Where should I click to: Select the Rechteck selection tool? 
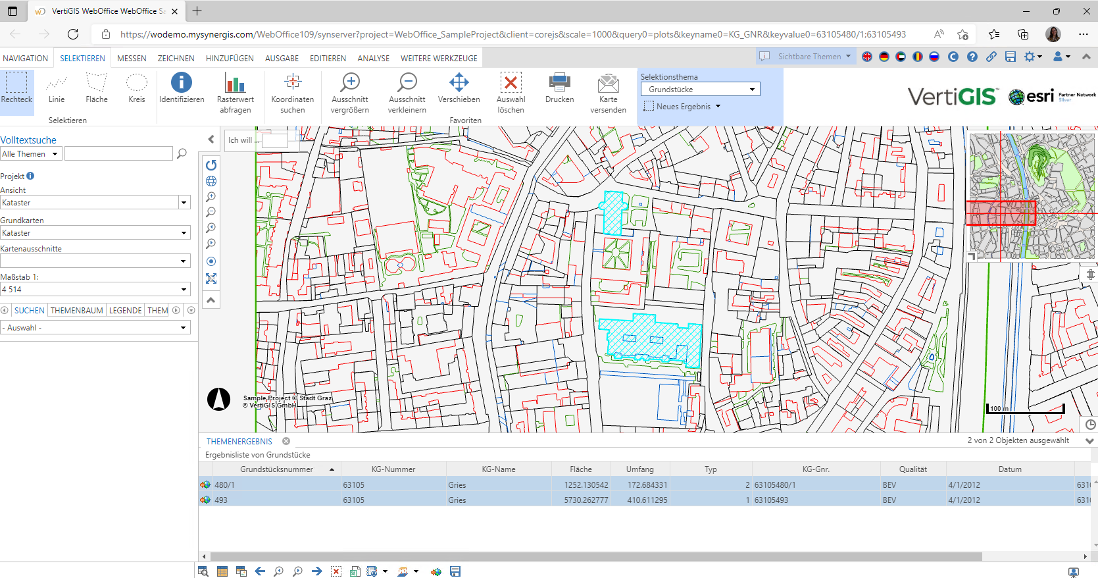point(16,89)
